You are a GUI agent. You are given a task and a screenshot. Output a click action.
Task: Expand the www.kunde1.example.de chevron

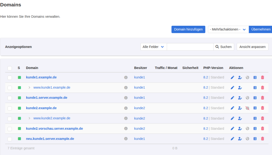click(29, 88)
